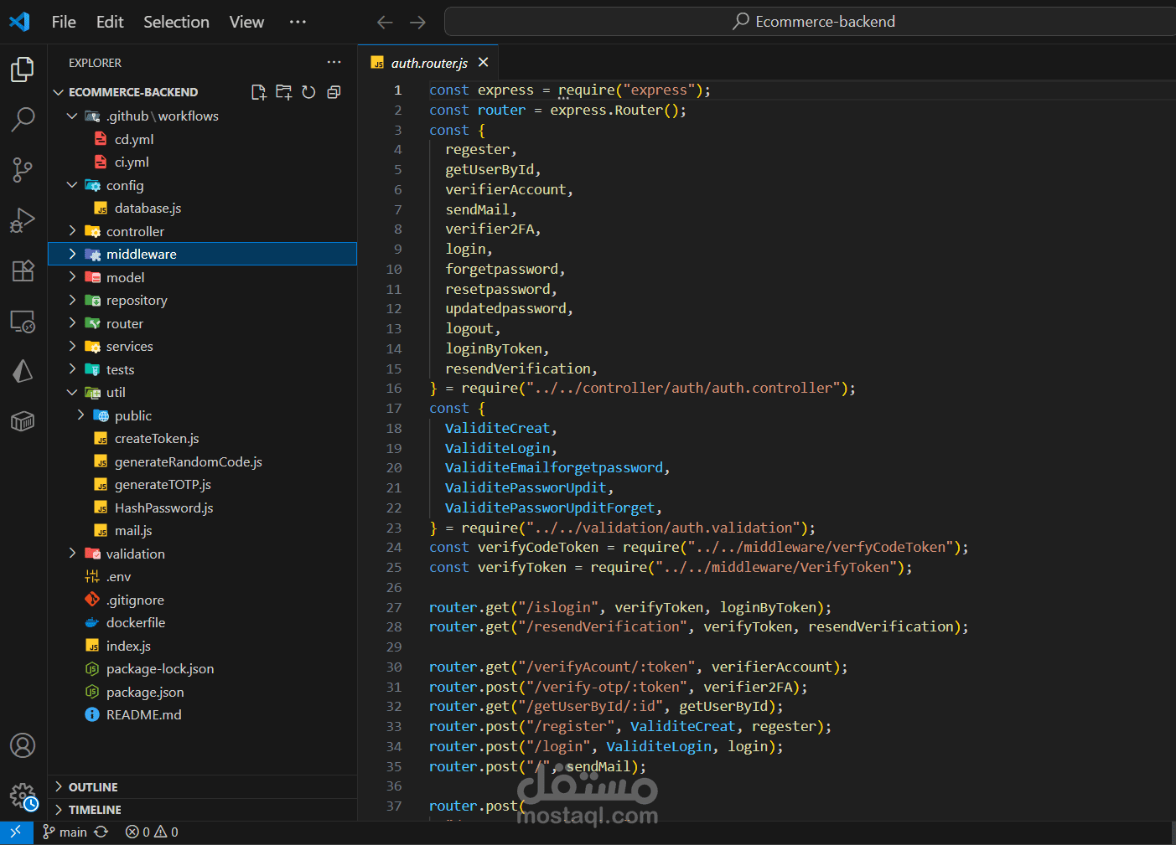Open generateRandomCode.js file
Image resolution: width=1176 pixels, height=845 pixels.
pyautogui.click(x=203, y=461)
